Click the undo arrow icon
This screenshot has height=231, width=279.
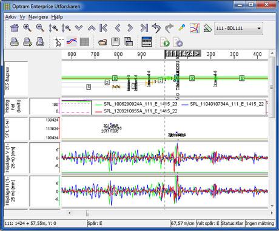click(156, 28)
